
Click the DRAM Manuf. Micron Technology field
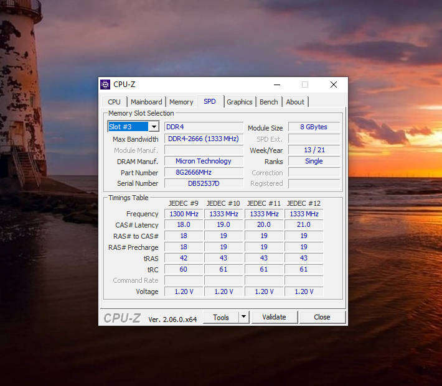click(x=204, y=161)
